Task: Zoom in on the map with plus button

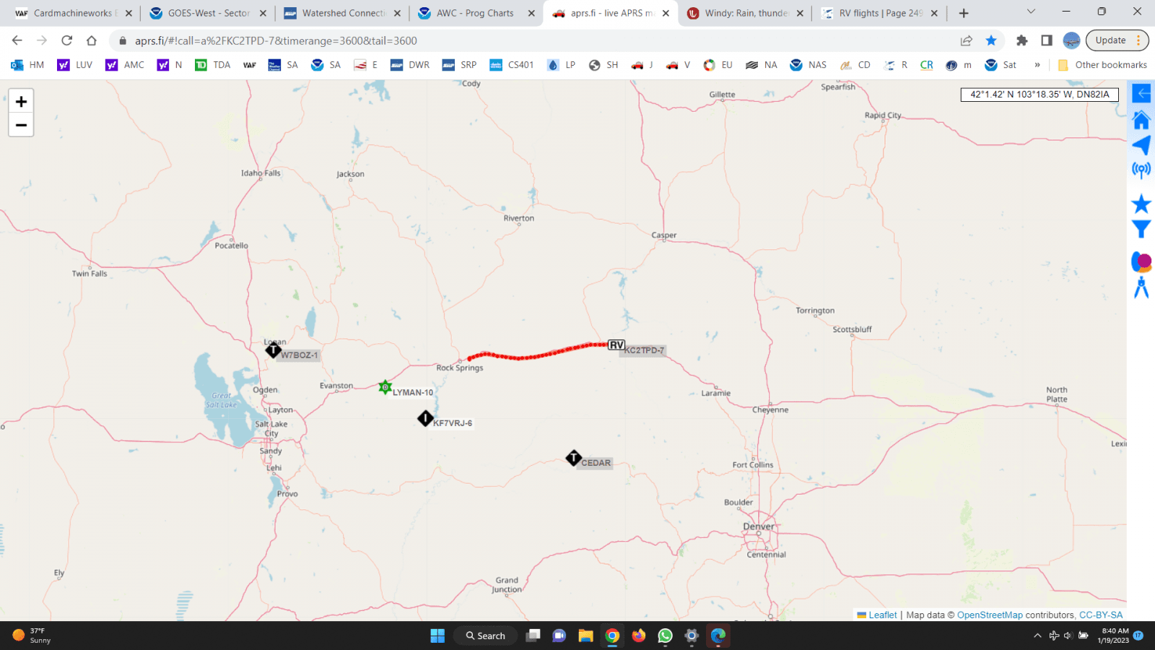Action: click(21, 101)
